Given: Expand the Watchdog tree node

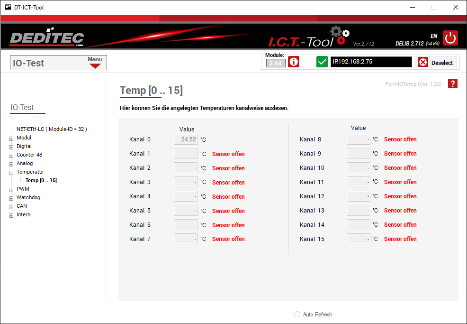Looking at the screenshot, I should pos(11,198).
